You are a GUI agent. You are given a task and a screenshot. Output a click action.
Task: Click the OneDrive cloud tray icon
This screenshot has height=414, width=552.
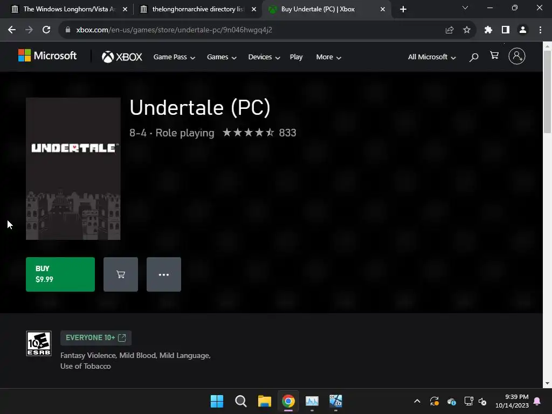tap(452, 401)
